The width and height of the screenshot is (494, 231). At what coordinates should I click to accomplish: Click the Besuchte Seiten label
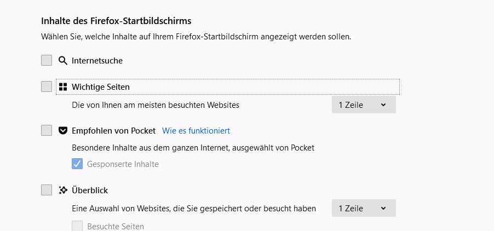[116, 226]
